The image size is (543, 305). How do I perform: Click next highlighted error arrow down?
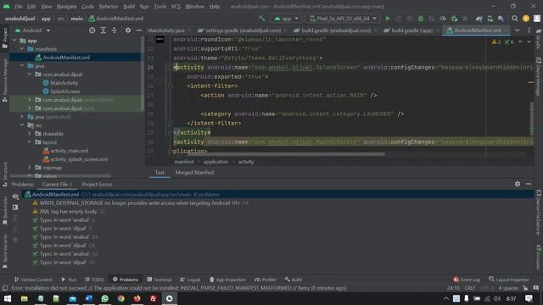(529, 42)
